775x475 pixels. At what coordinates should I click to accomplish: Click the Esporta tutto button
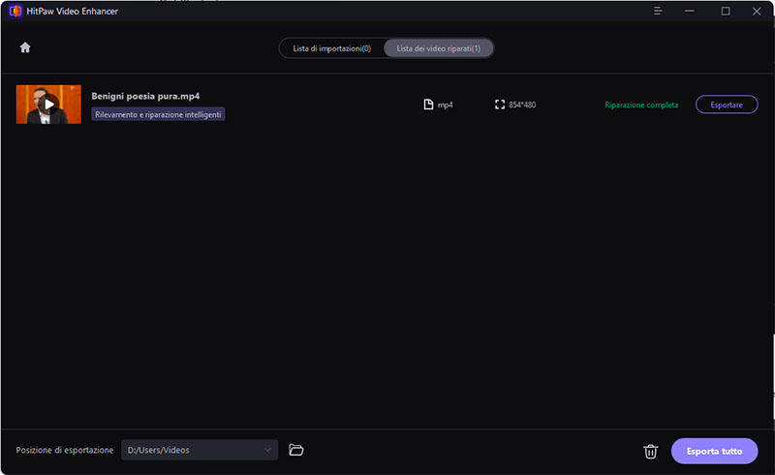(715, 451)
